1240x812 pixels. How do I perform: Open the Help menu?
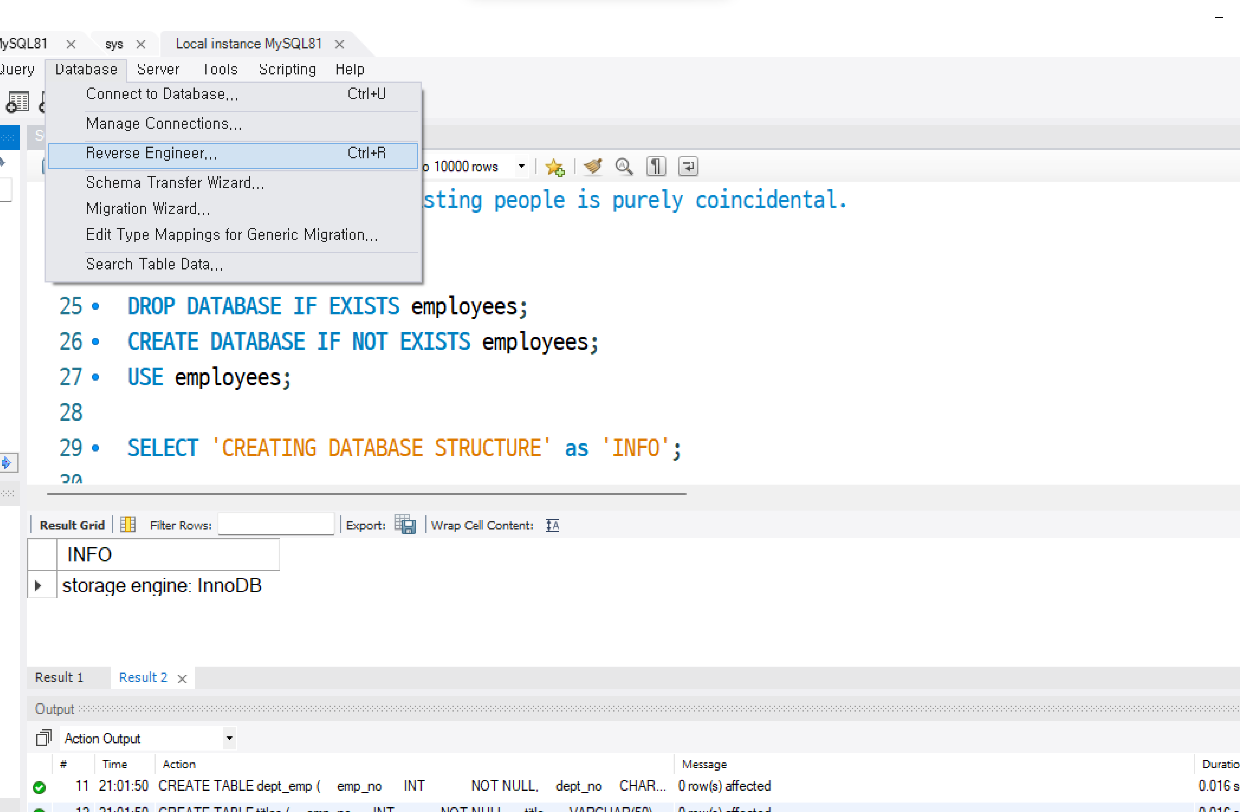(350, 69)
